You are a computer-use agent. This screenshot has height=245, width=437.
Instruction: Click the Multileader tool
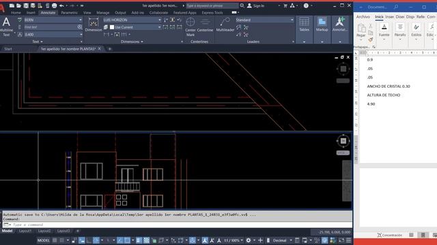point(225,24)
